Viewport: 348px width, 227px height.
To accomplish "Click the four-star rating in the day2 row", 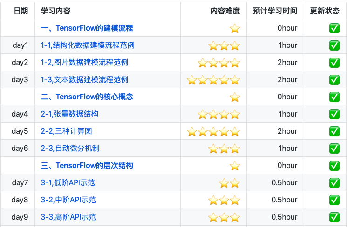I will click(219, 63).
